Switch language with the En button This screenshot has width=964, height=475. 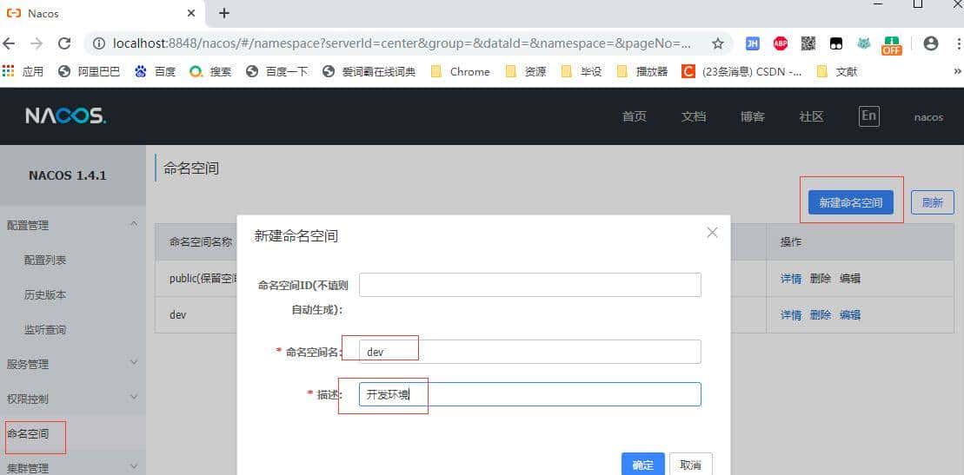click(868, 116)
